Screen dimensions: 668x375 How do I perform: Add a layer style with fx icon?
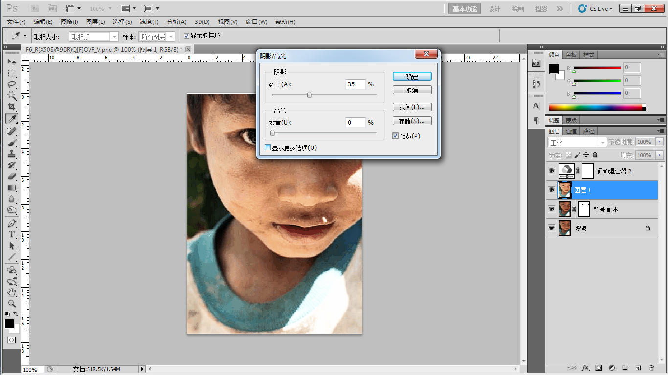click(585, 368)
